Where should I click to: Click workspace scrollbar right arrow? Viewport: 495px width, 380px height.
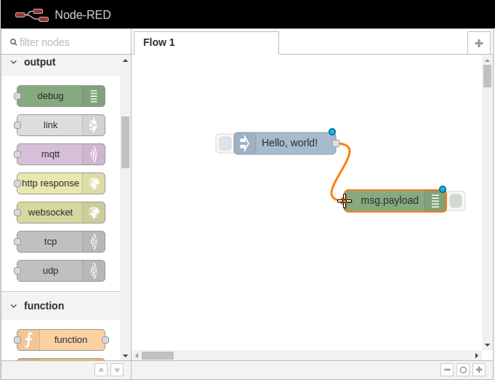477,356
